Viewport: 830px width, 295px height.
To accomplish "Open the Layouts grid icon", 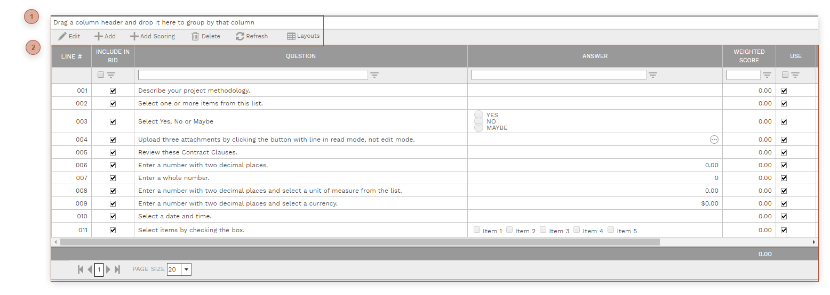I will tap(291, 36).
